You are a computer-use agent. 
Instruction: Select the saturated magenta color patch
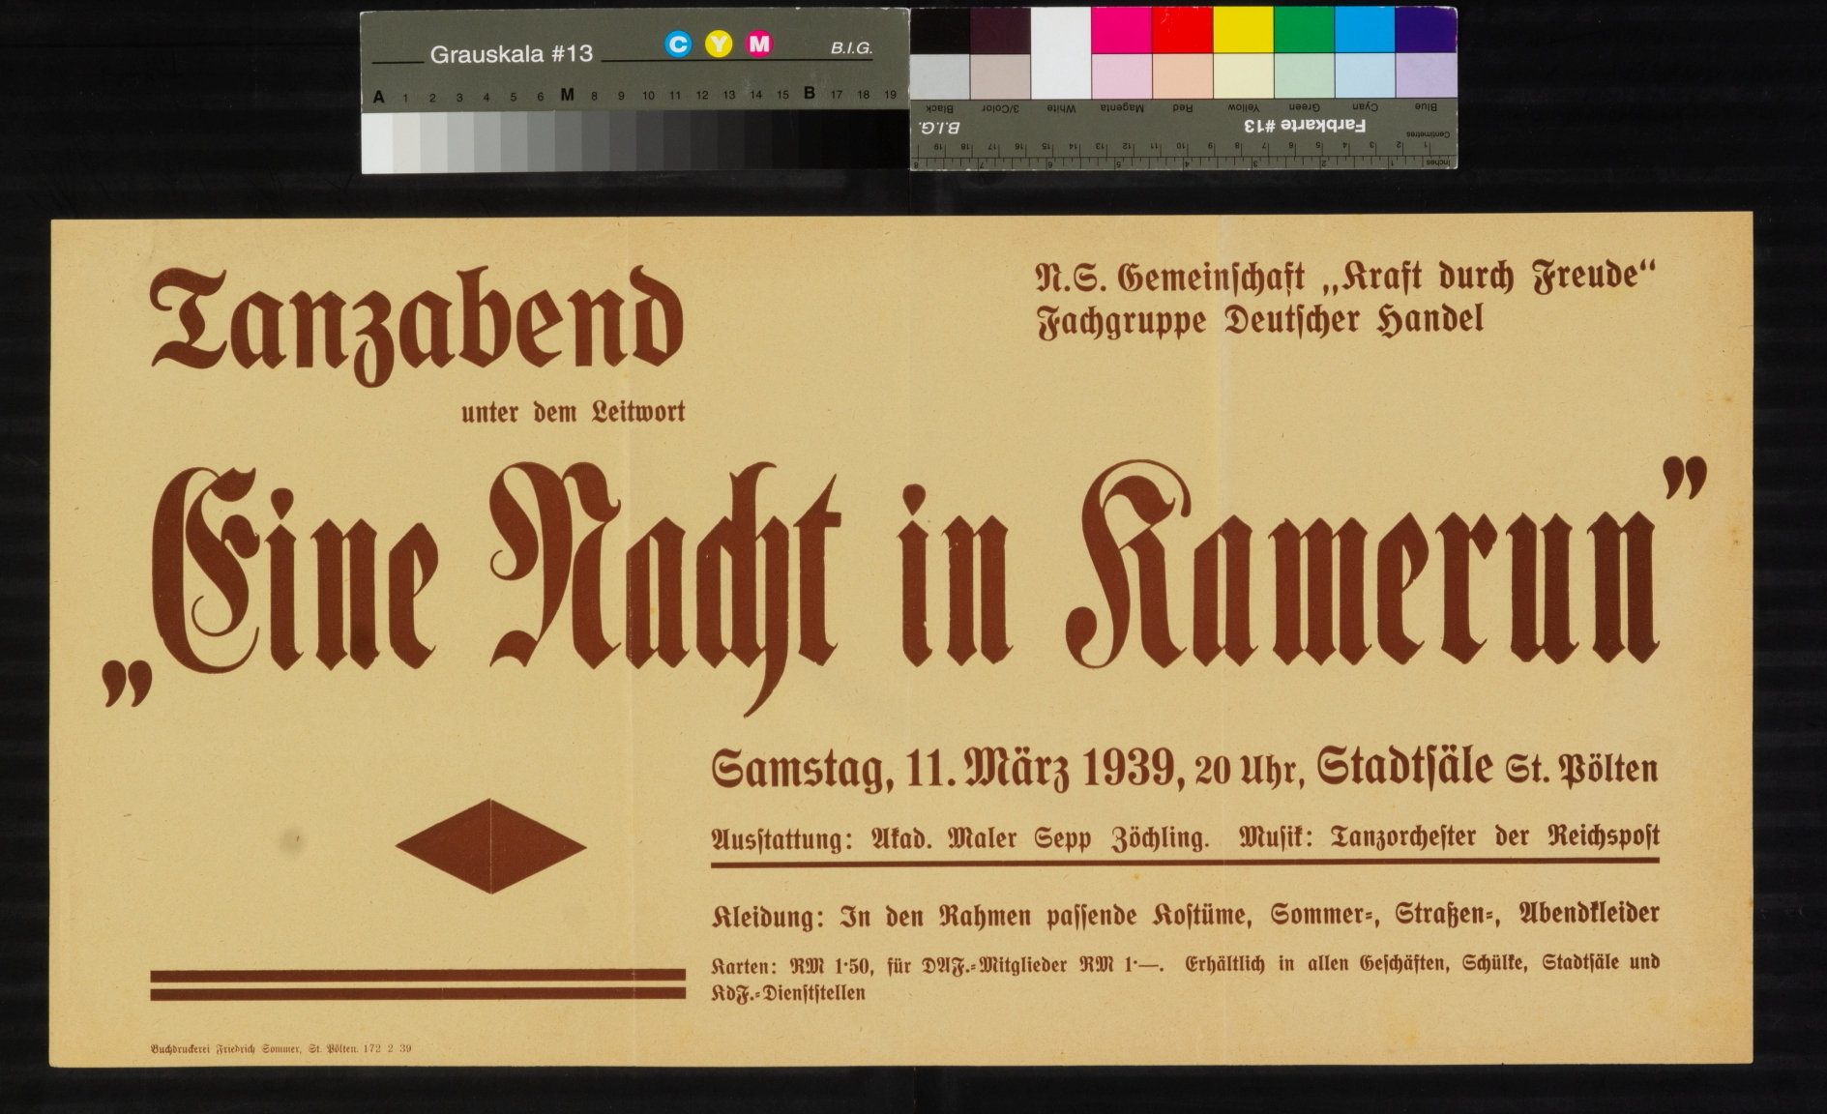[x=1121, y=31]
